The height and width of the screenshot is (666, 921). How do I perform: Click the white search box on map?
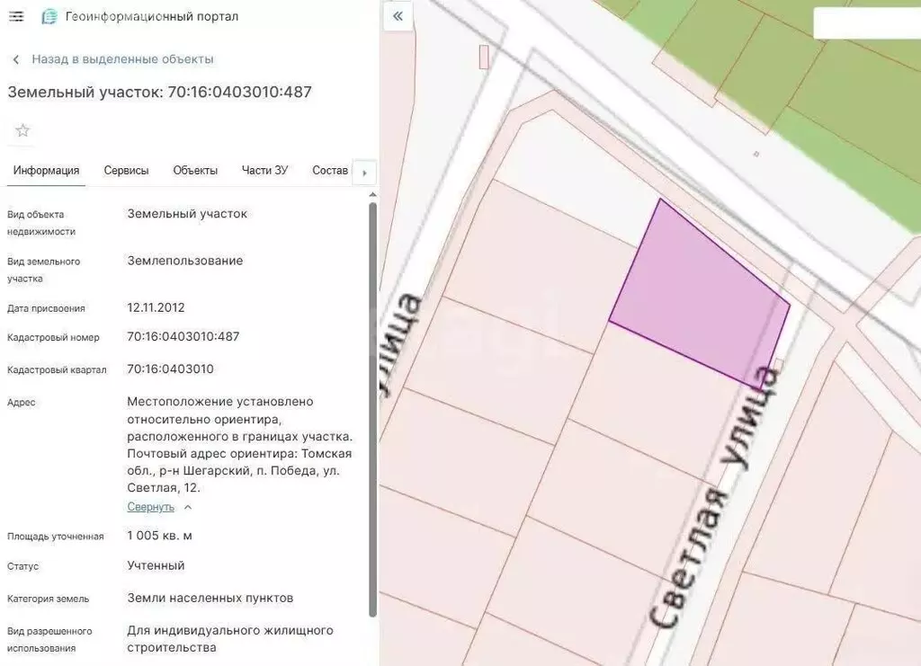click(x=867, y=23)
